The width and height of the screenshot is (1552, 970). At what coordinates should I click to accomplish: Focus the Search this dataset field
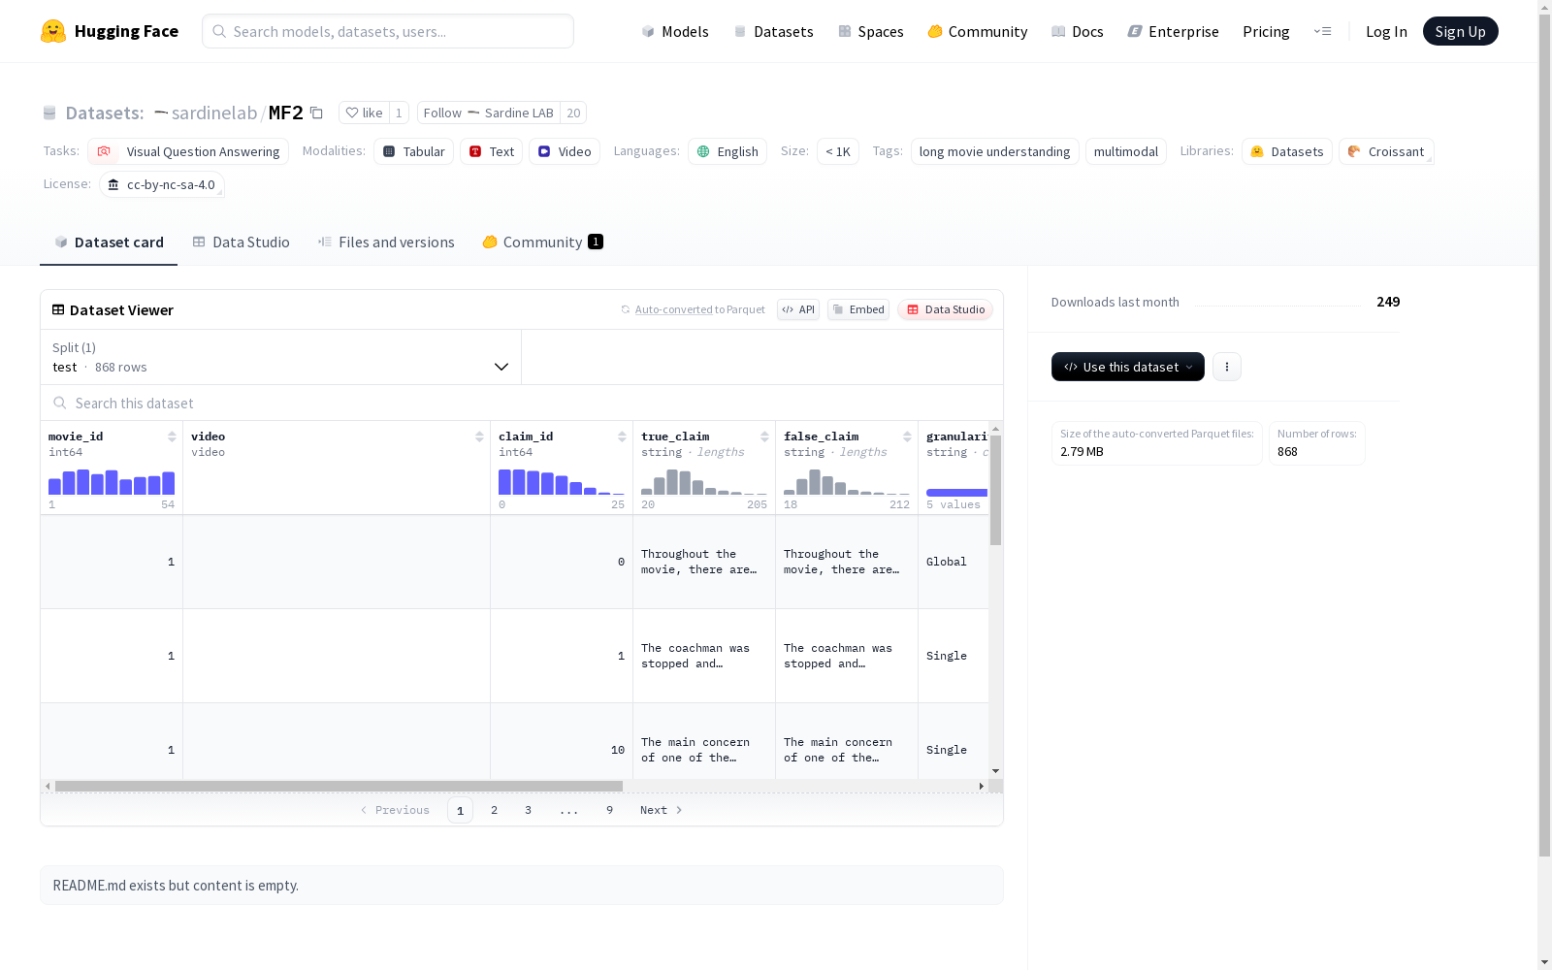pos(522,403)
